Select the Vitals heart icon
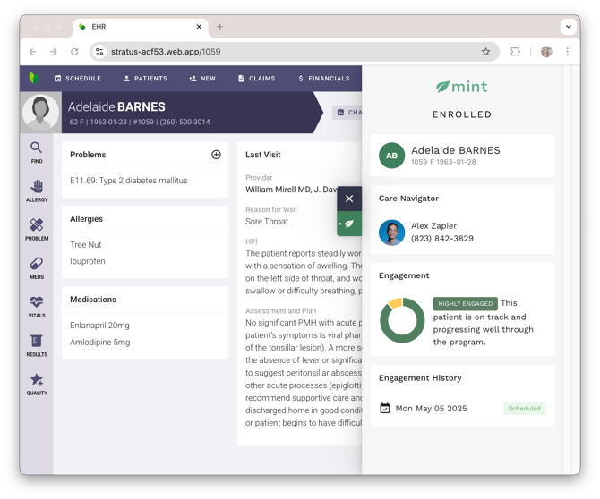The height and width of the screenshot is (499, 600). pos(37,306)
